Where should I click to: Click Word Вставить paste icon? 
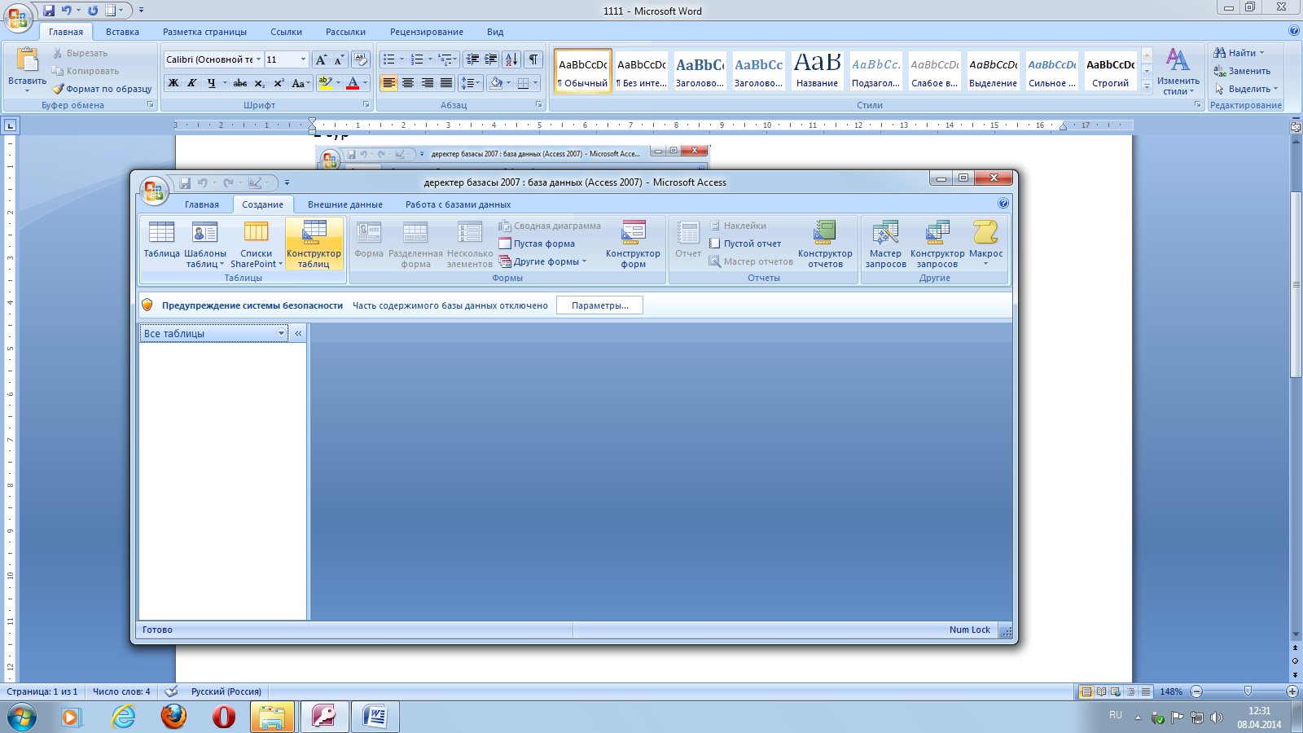coord(27,61)
